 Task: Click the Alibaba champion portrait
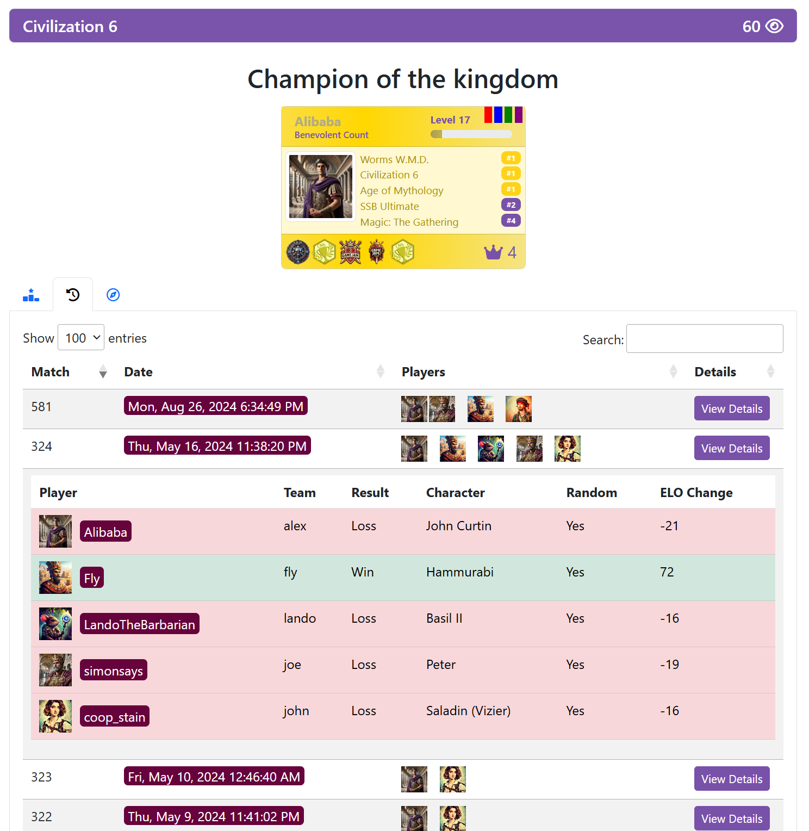coord(321,187)
